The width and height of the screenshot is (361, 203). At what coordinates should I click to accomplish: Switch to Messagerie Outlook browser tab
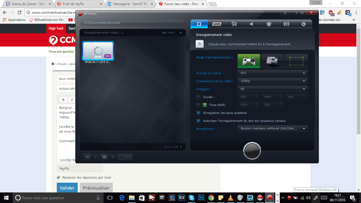(130, 4)
